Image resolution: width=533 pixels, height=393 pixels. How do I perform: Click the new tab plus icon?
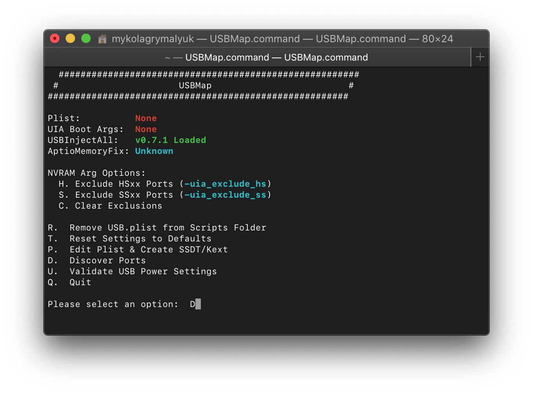coord(480,57)
